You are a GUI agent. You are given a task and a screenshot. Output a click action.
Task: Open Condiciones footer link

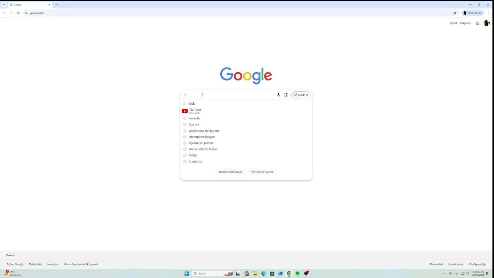[456, 264]
